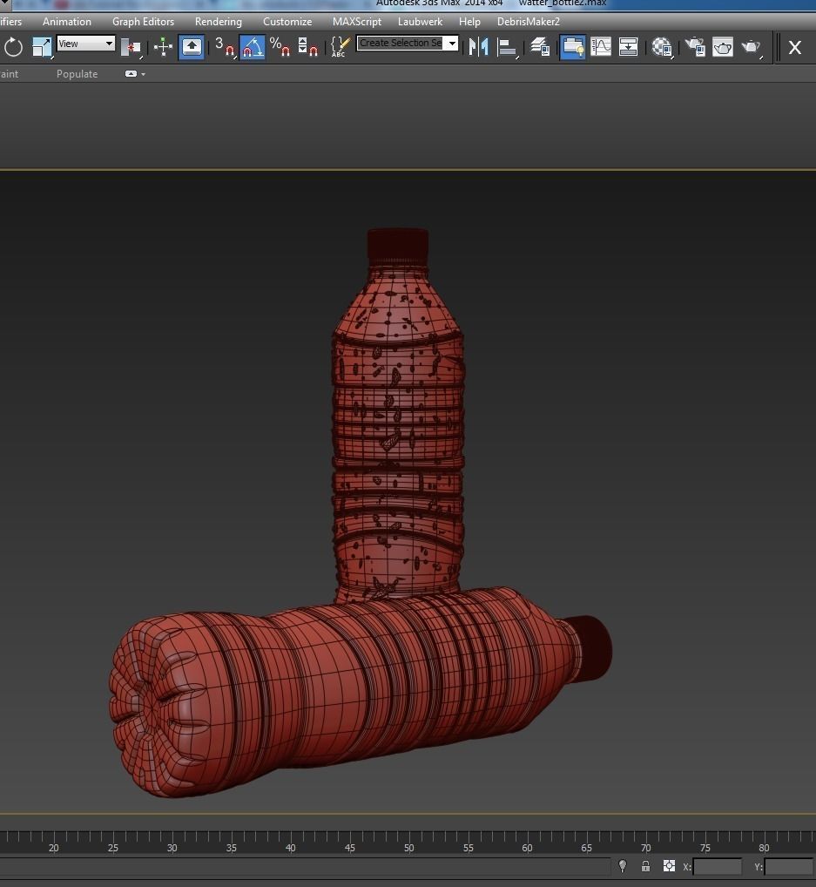This screenshot has height=887, width=816.
Task: Open the Rendering menu
Action: pos(219,22)
